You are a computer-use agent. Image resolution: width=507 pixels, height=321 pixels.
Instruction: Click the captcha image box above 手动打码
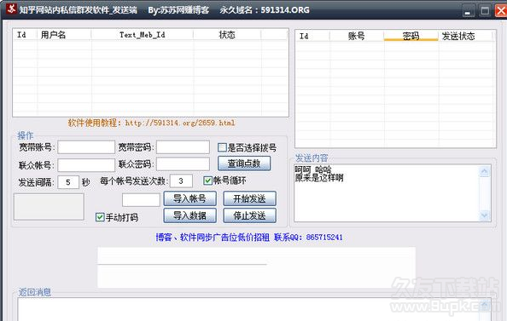coord(49,207)
